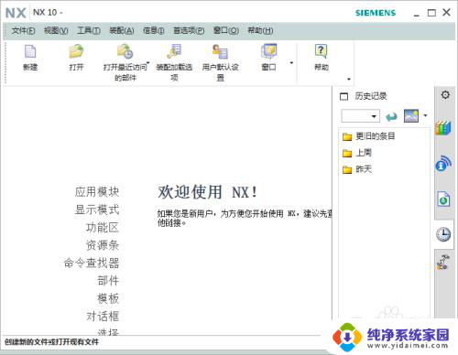Select 资源条 welcome page link

(103, 245)
